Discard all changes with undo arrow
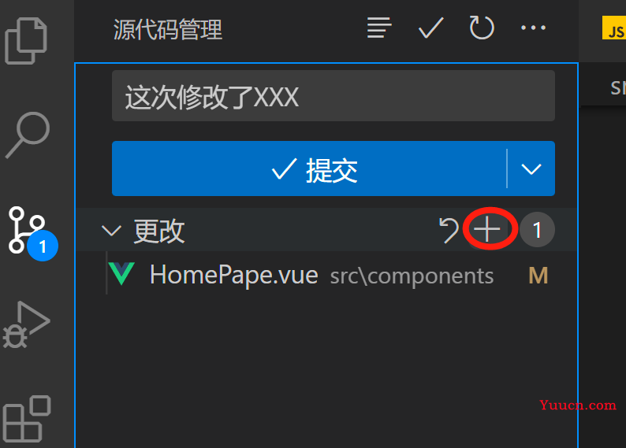Viewport: 626px width, 448px height. tap(449, 230)
